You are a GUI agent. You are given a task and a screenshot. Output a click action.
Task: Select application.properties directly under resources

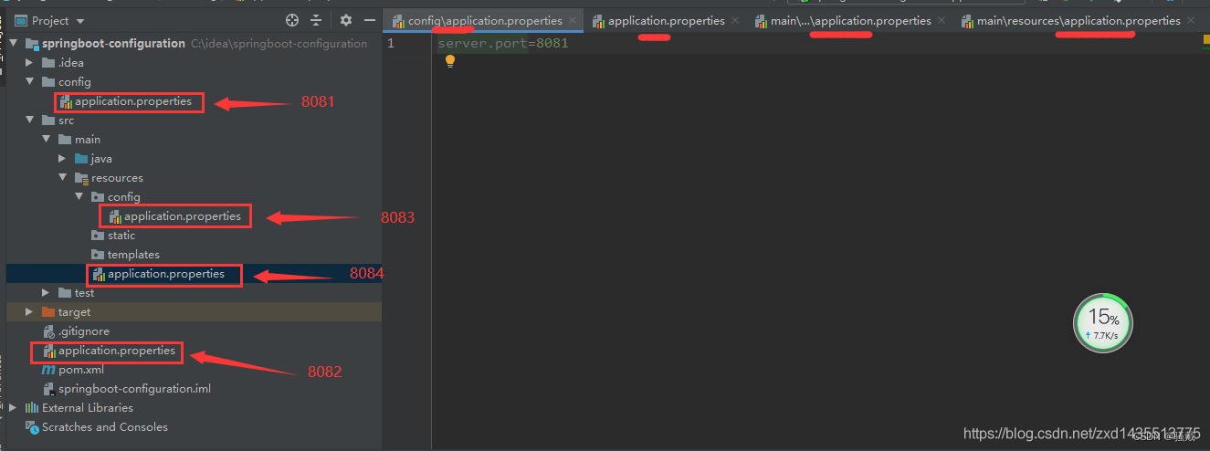click(166, 274)
